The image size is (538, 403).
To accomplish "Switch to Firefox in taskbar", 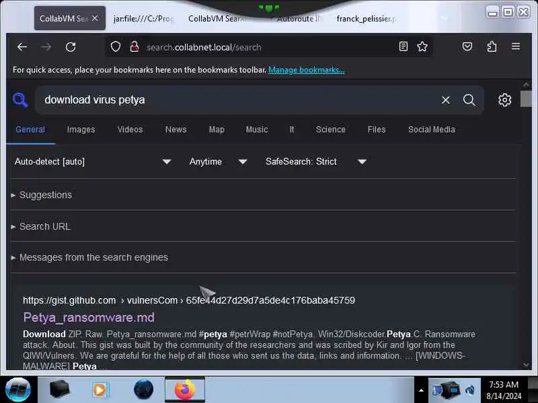I will pos(185,390).
